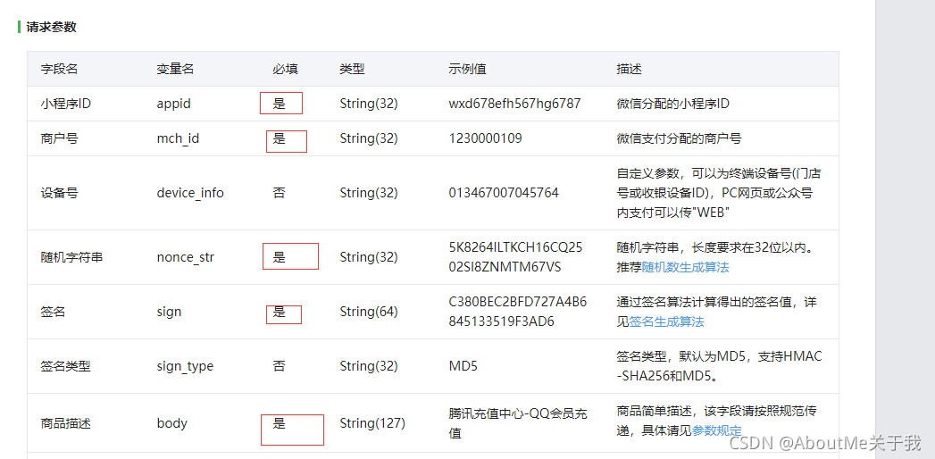The height and width of the screenshot is (459, 935).
Task: Select the appid variable name
Action: point(173,104)
